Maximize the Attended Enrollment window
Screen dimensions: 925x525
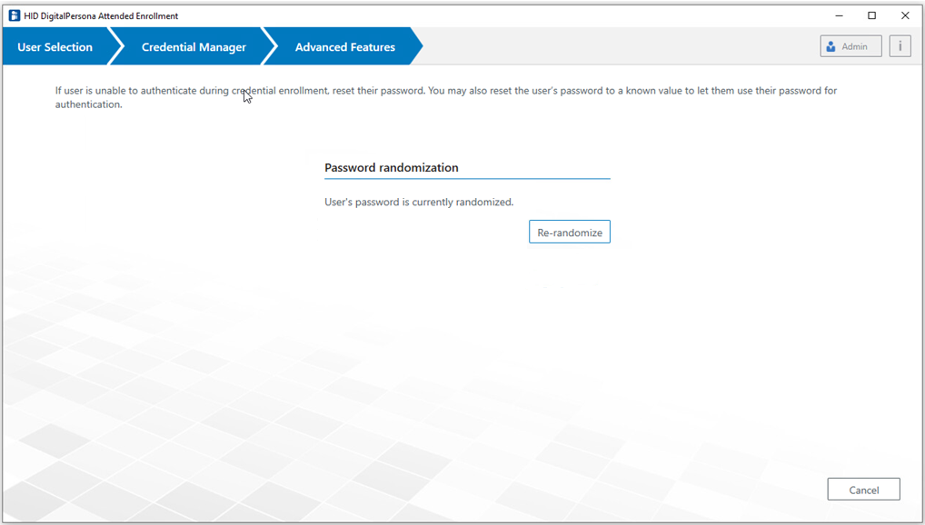tap(871, 15)
